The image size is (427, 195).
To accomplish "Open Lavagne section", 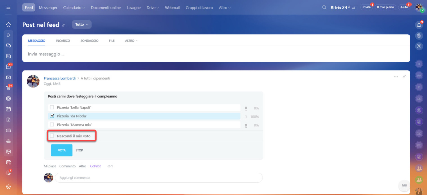I will click(133, 8).
